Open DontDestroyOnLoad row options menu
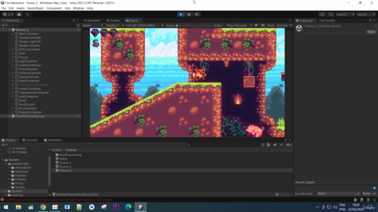Screen dimensions: 378x212 click(79, 116)
